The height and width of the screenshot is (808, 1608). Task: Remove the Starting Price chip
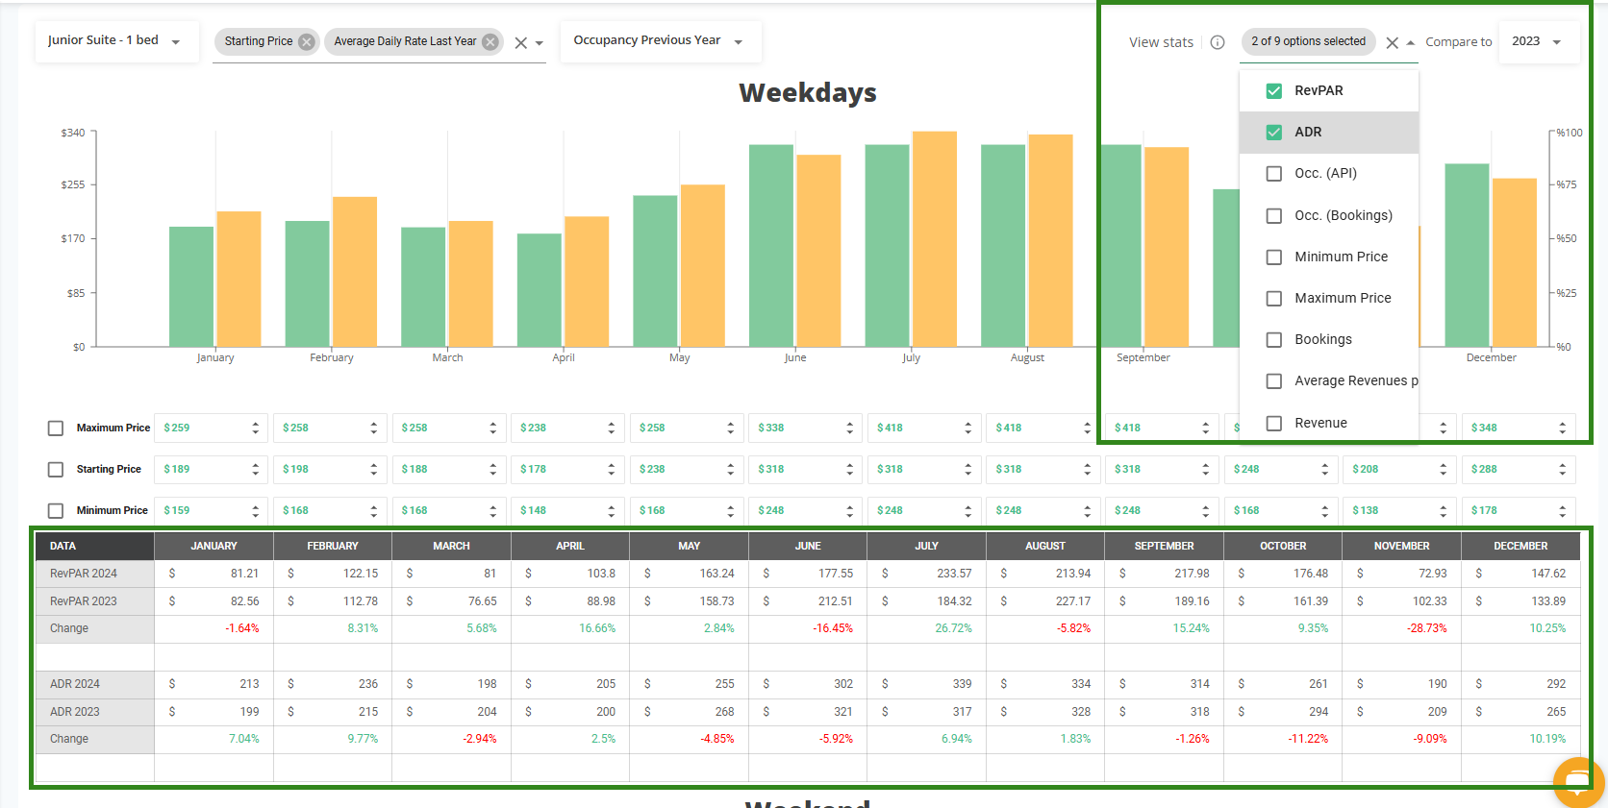click(x=306, y=42)
